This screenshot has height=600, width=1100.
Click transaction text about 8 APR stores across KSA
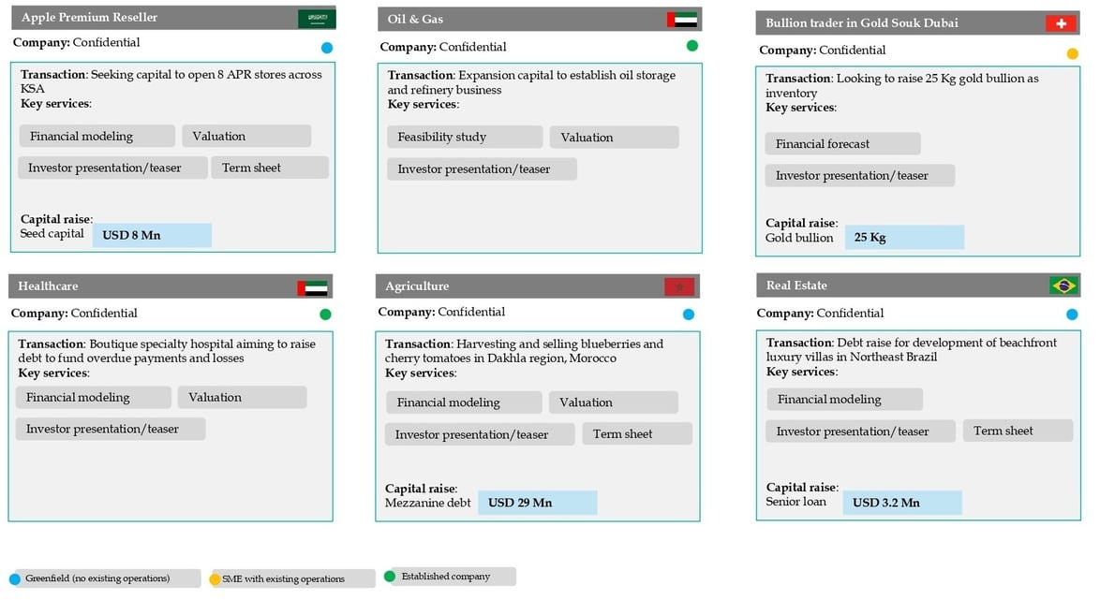pos(171,81)
